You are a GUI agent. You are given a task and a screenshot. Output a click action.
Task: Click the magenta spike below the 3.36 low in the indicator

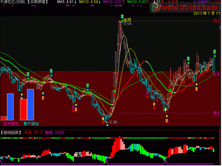106,162
